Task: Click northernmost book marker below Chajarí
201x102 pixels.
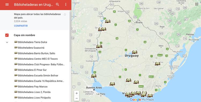Action: click(108, 21)
